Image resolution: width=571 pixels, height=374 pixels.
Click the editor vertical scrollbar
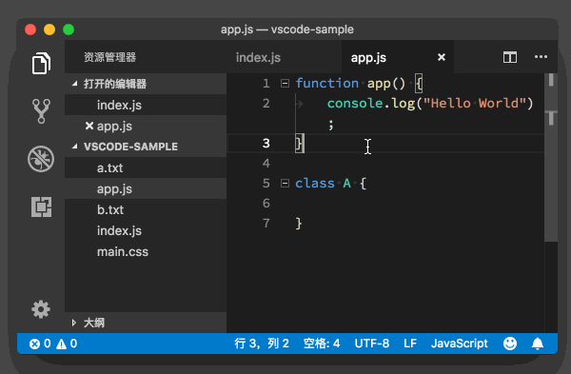click(x=551, y=157)
